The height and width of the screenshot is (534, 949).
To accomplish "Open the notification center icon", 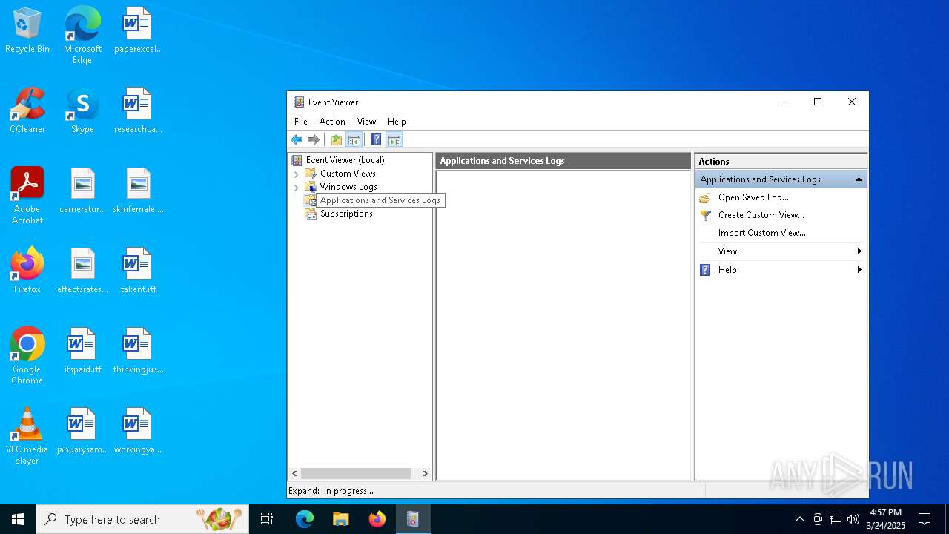I will point(925,519).
